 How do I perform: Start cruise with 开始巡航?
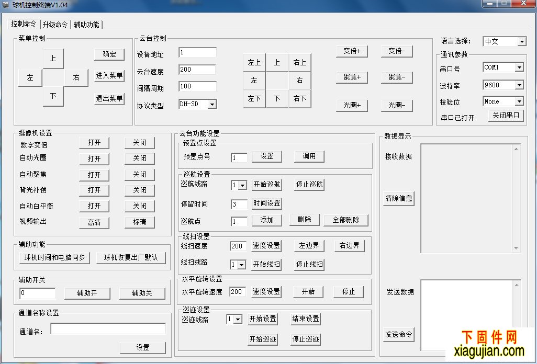coord(267,185)
